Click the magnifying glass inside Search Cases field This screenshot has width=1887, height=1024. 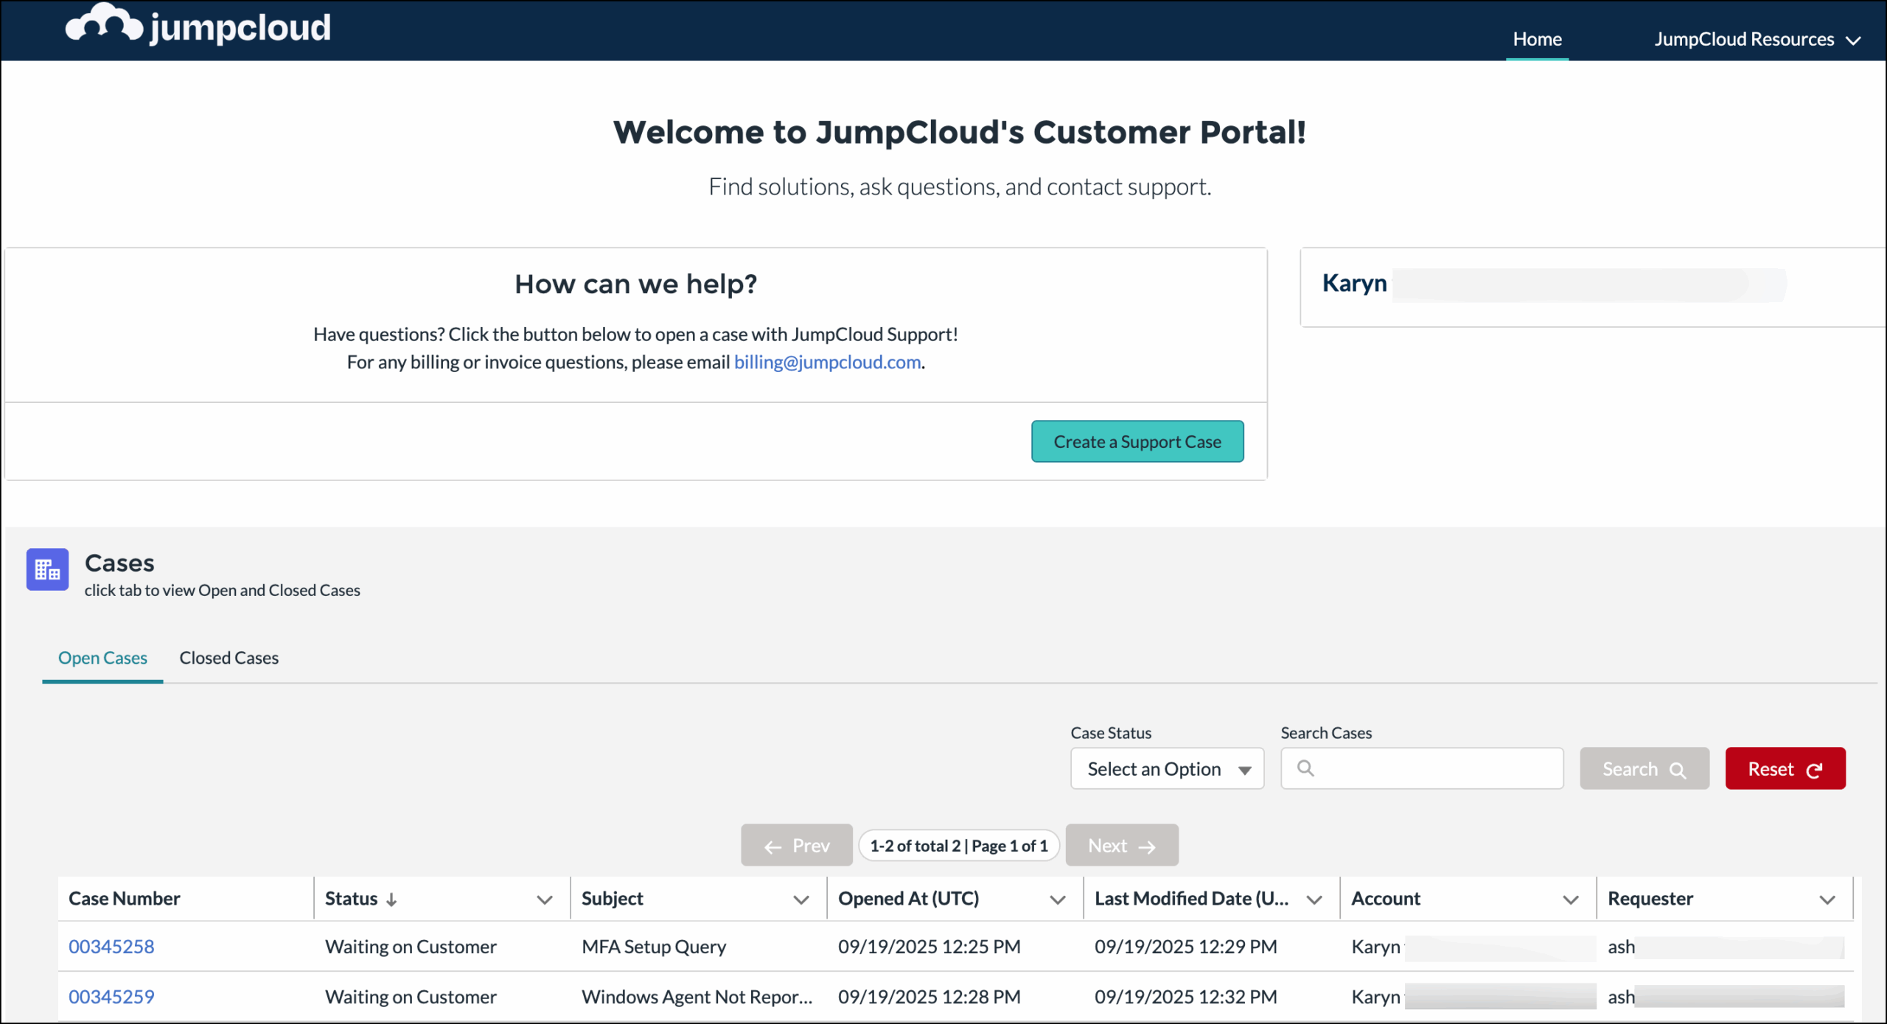[1307, 768]
